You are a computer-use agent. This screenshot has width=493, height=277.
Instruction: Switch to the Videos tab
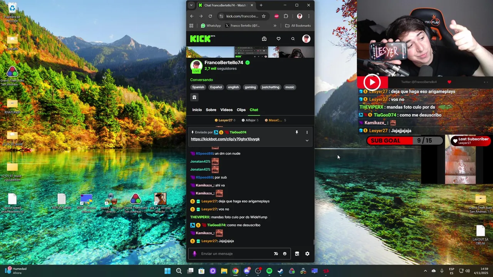226,110
